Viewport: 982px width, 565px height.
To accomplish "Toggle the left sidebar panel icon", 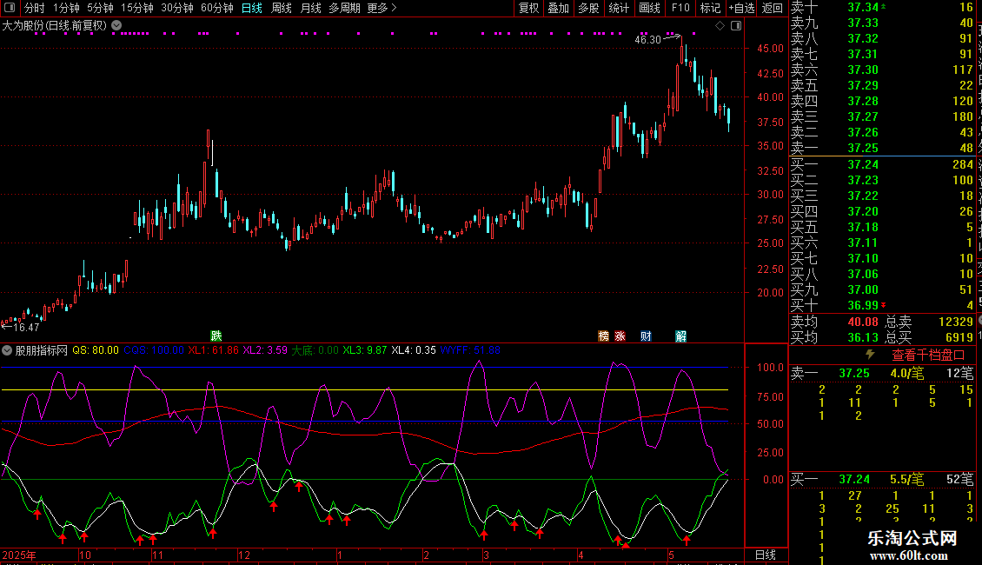I will coord(10,8).
